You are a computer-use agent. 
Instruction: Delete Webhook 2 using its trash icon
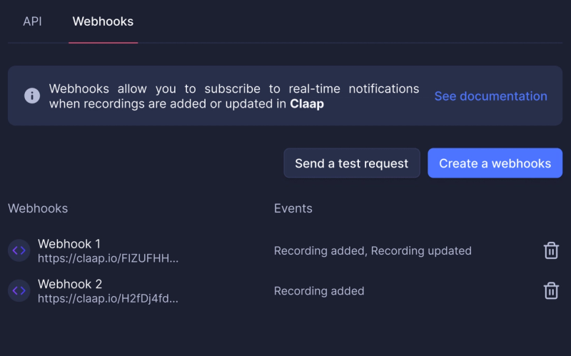(551, 290)
